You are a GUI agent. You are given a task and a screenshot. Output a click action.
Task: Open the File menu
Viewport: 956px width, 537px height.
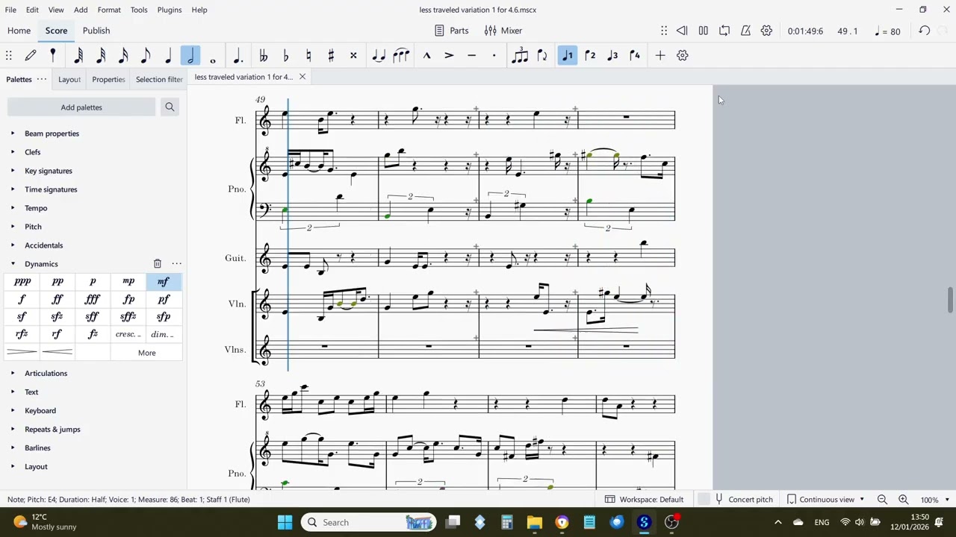(10, 10)
